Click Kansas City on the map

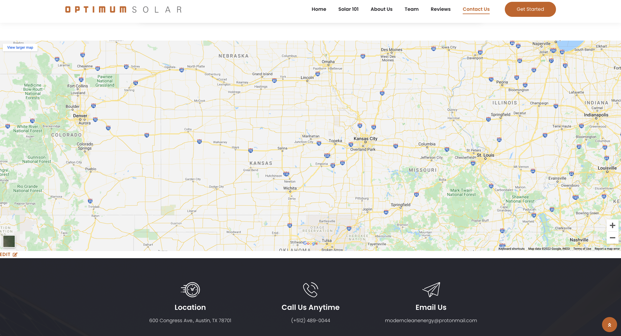pyautogui.click(x=365, y=139)
